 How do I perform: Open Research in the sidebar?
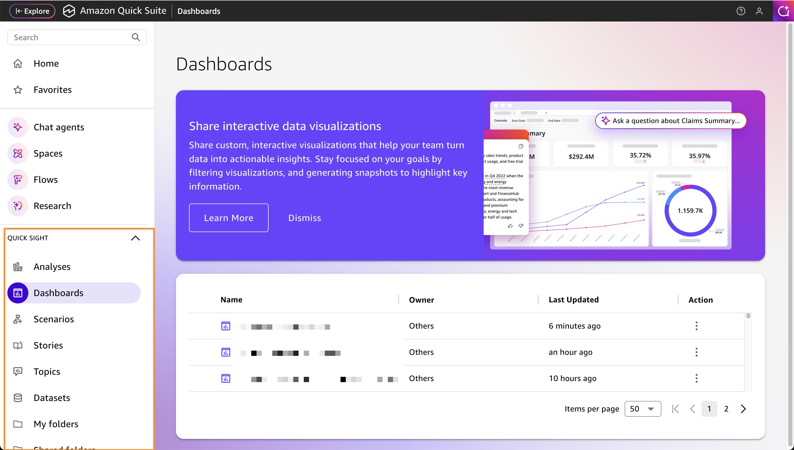tap(52, 206)
